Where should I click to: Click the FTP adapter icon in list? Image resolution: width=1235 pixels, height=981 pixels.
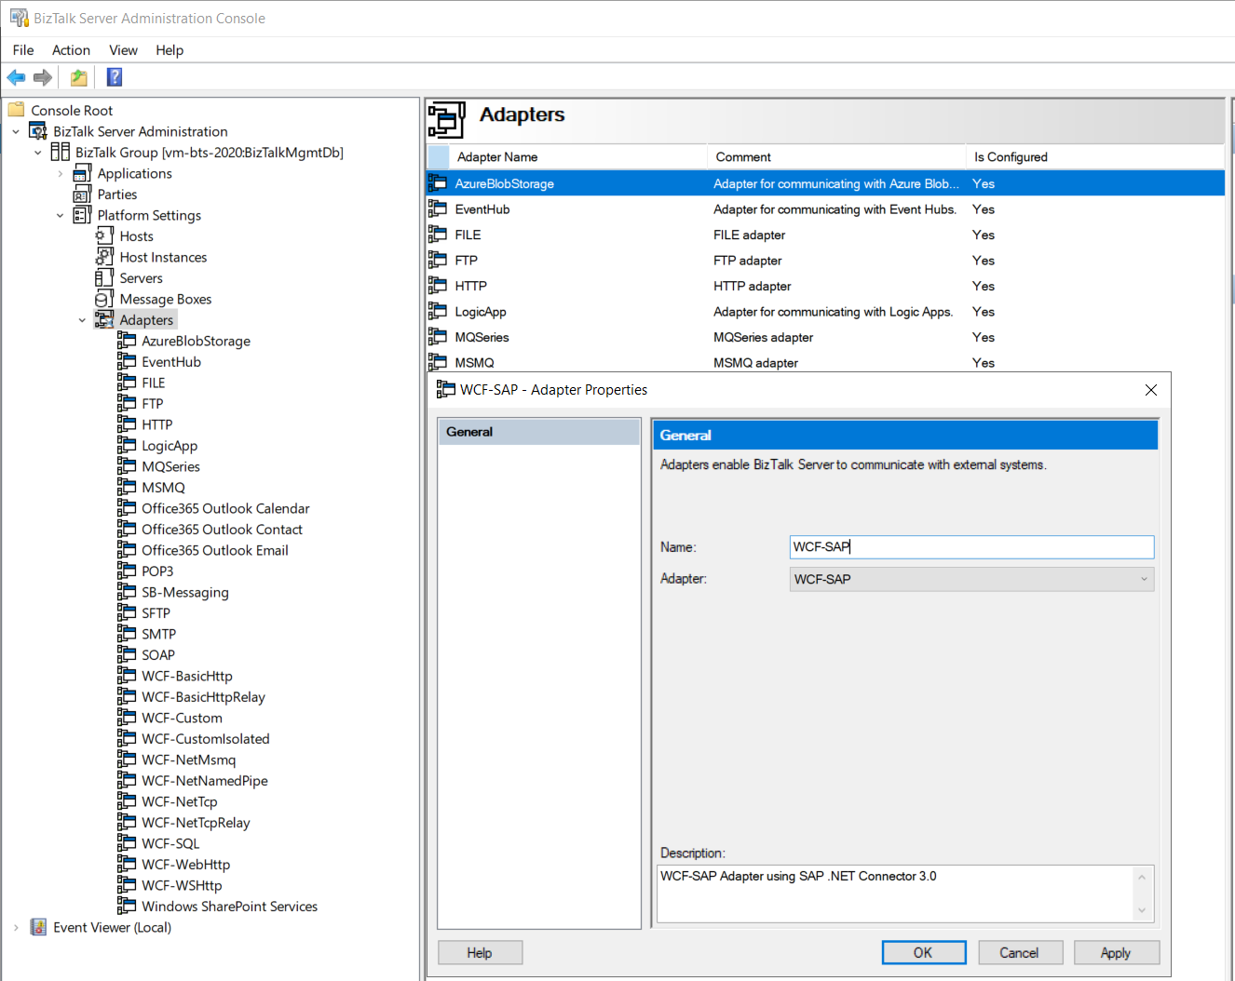pos(438,260)
